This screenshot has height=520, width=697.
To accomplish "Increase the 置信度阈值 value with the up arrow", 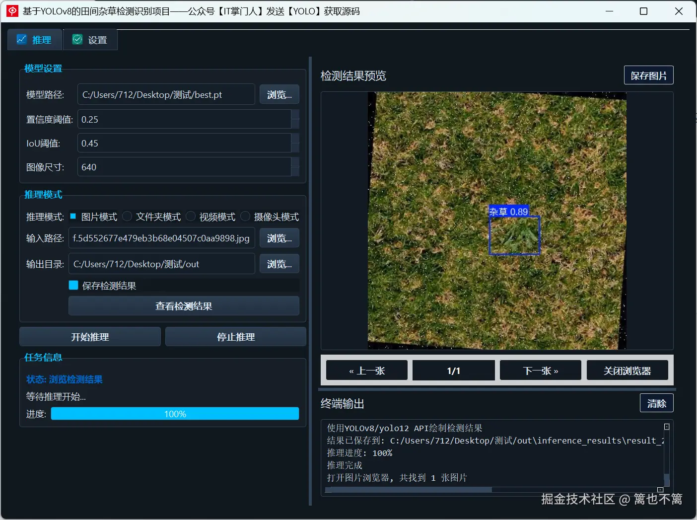I will coord(295,114).
